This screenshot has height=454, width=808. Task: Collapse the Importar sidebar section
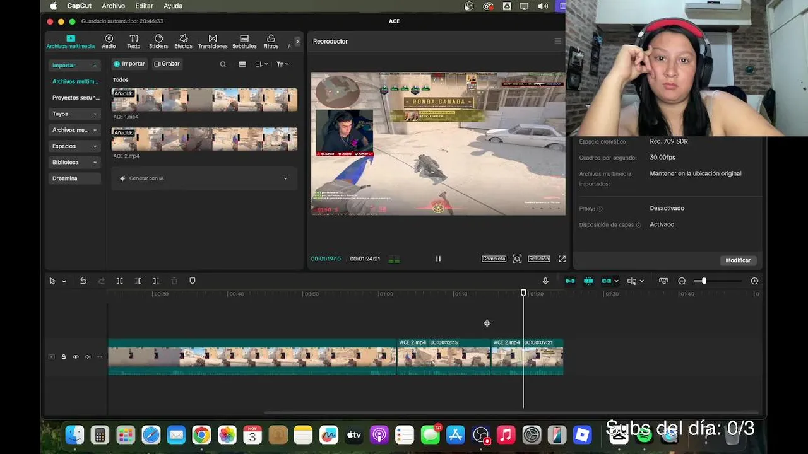pyautogui.click(x=74, y=66)
